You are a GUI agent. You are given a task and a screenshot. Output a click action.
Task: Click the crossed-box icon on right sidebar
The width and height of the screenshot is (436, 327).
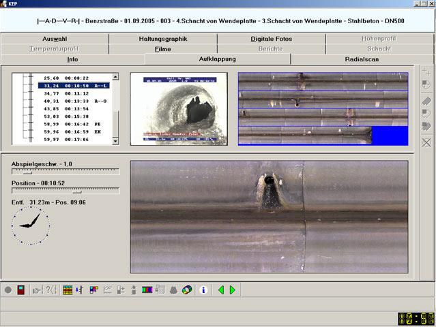tap(426, 142)
